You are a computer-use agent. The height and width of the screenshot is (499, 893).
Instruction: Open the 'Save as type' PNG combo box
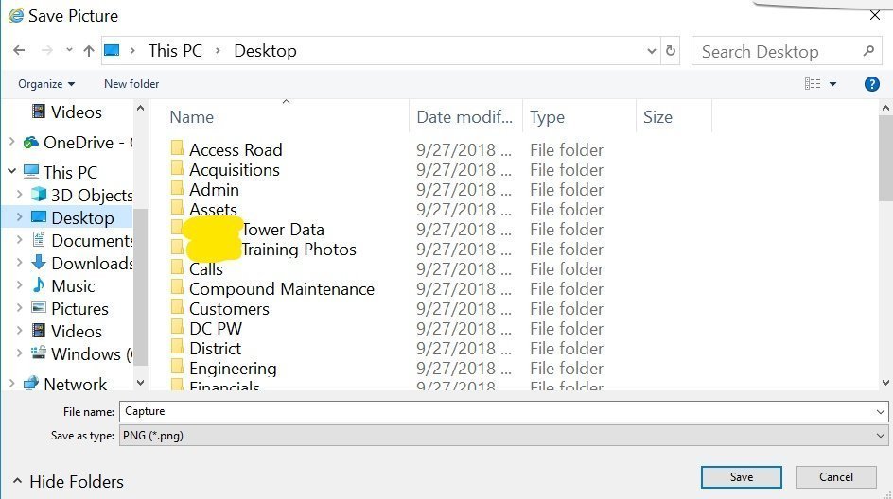[x=503, y=436]
